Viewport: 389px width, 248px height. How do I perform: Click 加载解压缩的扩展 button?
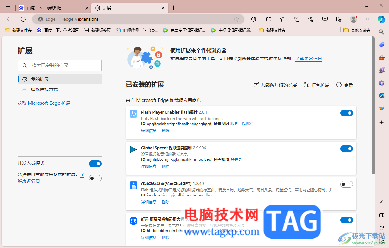tap(275, 85)
